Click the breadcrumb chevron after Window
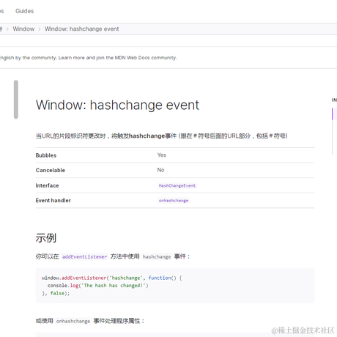The height and width of the screenshot is (337, 337). tap(40, 29)
